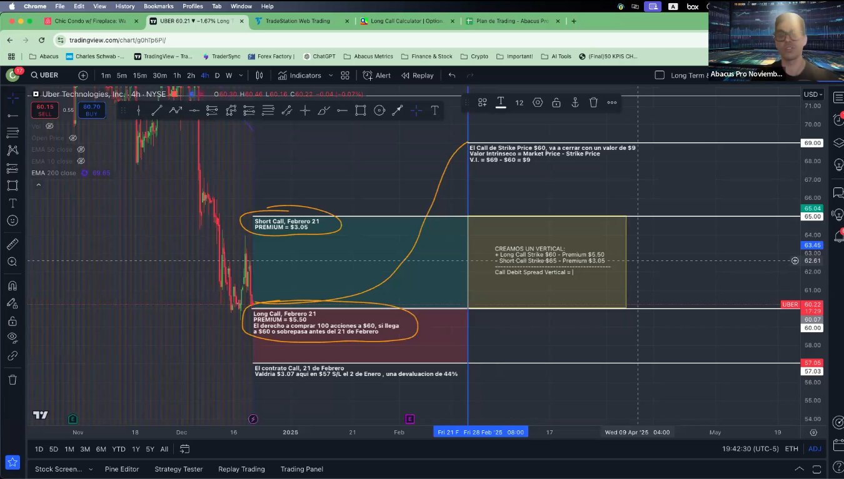
Task: Click the 60.70 BUY button
Action: [x=91, y=111]
